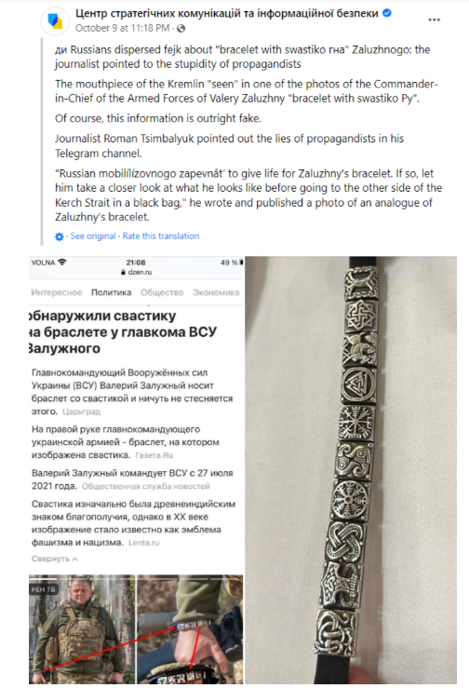Open the Экономика tab
The height and width of the screenshot is (688, 469).
[x=216, y=292]
